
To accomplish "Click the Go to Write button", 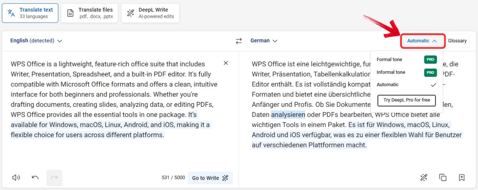I will coord(210,178).
